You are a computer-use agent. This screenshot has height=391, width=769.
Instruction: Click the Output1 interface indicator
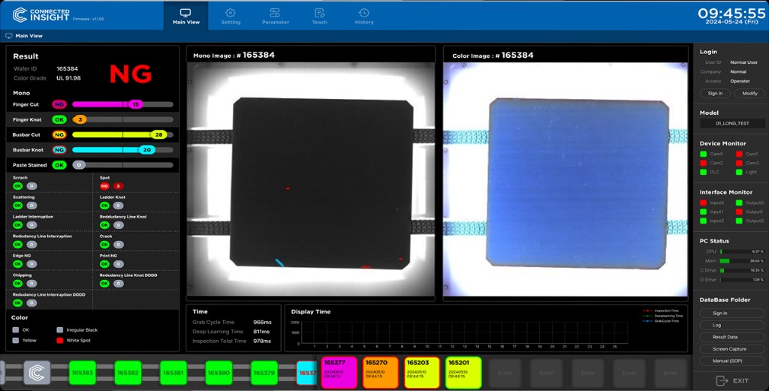[x=739, y=212]
